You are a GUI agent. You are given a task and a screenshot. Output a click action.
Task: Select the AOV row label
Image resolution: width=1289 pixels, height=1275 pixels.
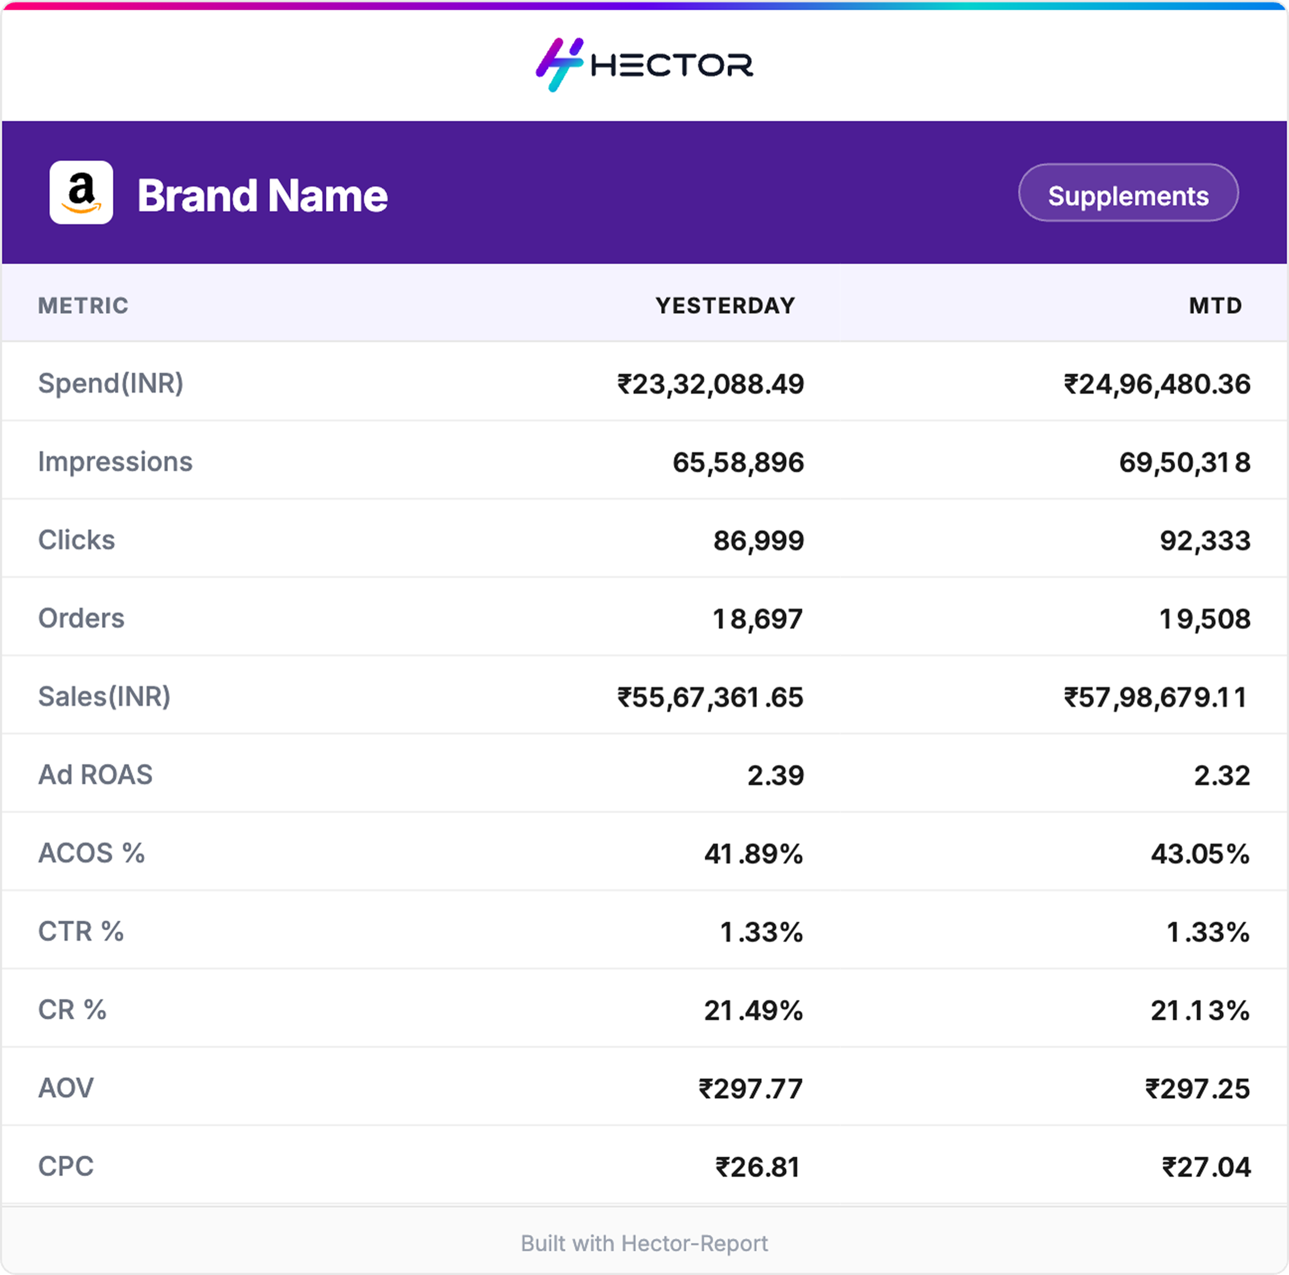(x=66, y=1088)
